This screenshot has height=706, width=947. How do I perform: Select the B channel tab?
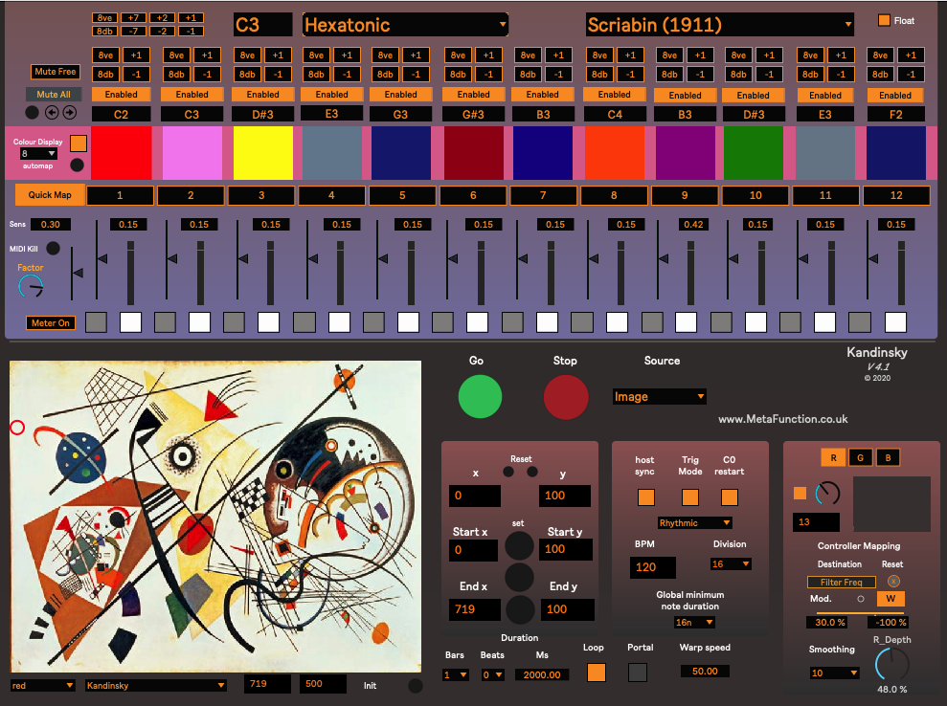[888, 457]
